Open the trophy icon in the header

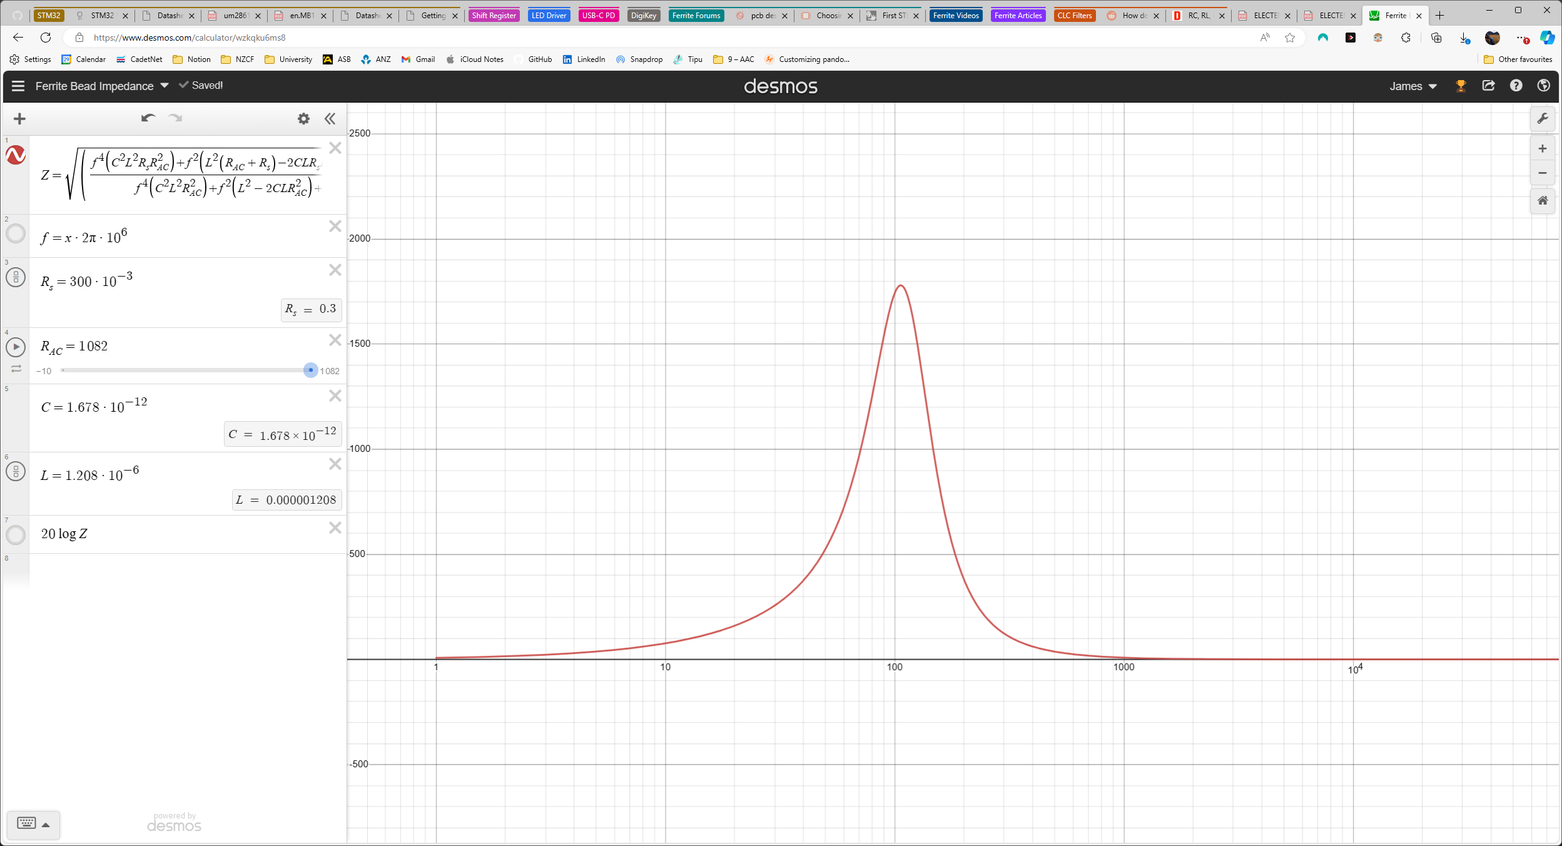point(1461,86)
